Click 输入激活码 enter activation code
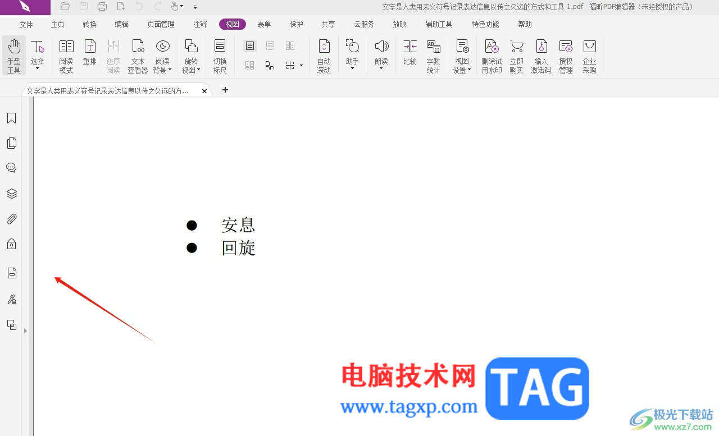The width and height of the screenshot is (719, 436). click(541, 56)
